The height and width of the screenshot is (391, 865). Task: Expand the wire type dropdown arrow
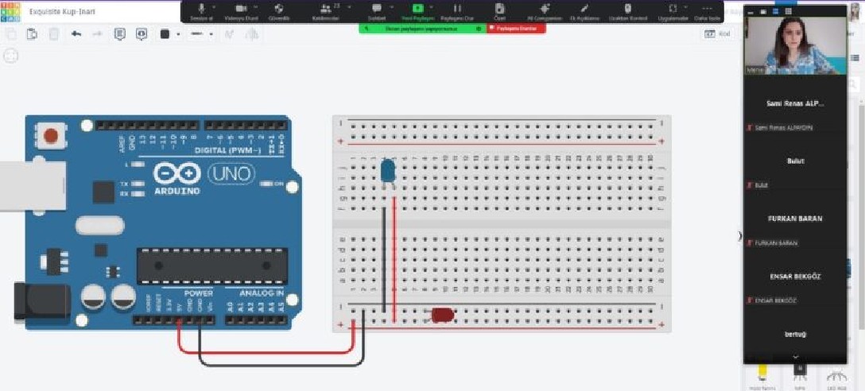coord(213,34)
